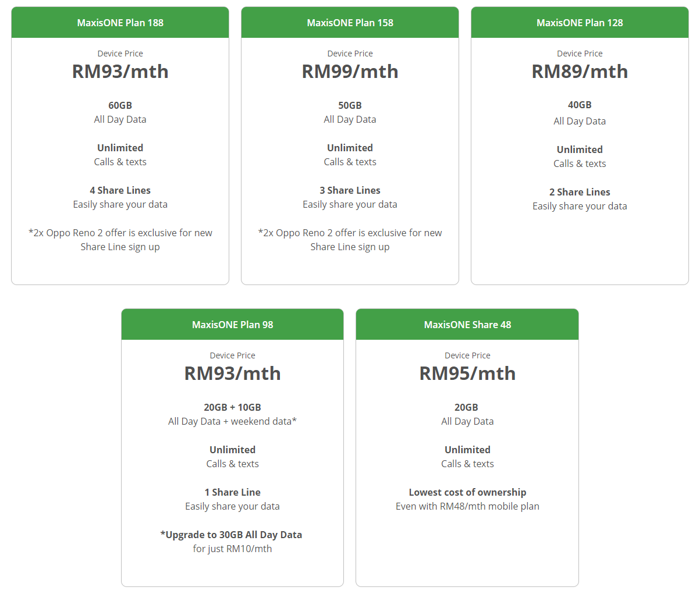This screenshot has height=594, width=696.
Task: Click the 2 Share Lines feature text
Action: 580,192
